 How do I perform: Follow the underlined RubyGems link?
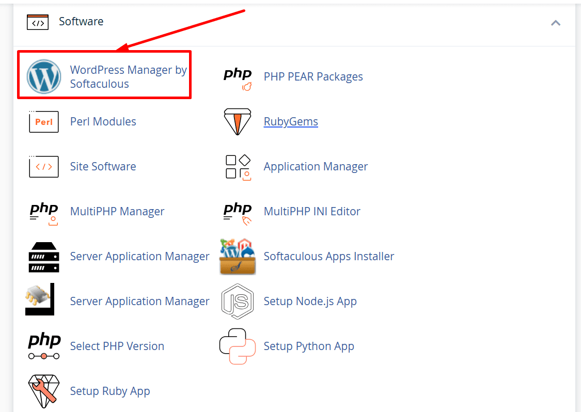291,121
